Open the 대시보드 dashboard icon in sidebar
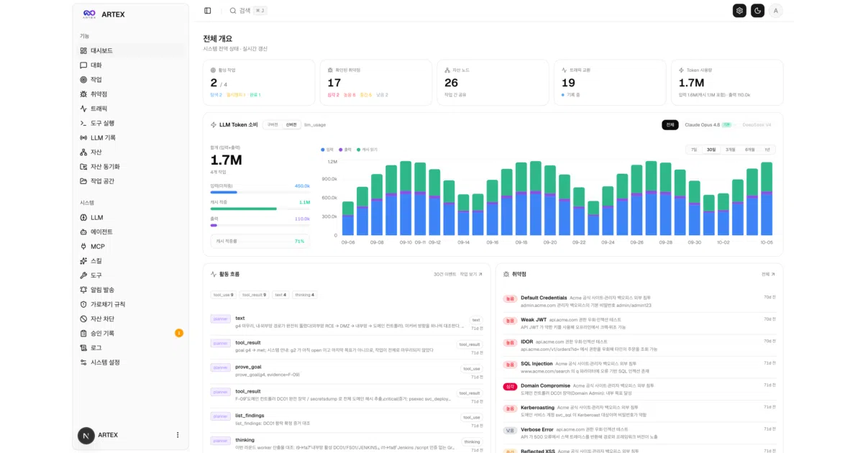The height and width of the screenshot is (453, 863). [x=83, y=50]
